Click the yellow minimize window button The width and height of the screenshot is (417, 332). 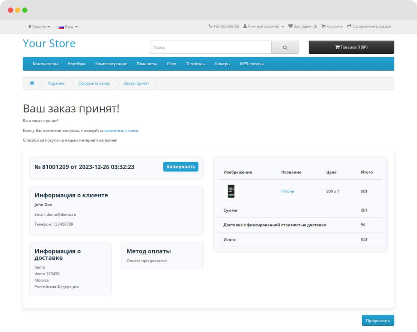(18, 10)
